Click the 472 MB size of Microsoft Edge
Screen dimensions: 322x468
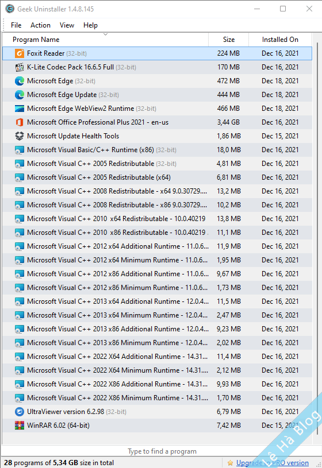click(228, 81)
